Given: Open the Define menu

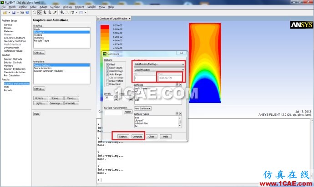Looking at the screenshot, I should click(x=23, y=7).
